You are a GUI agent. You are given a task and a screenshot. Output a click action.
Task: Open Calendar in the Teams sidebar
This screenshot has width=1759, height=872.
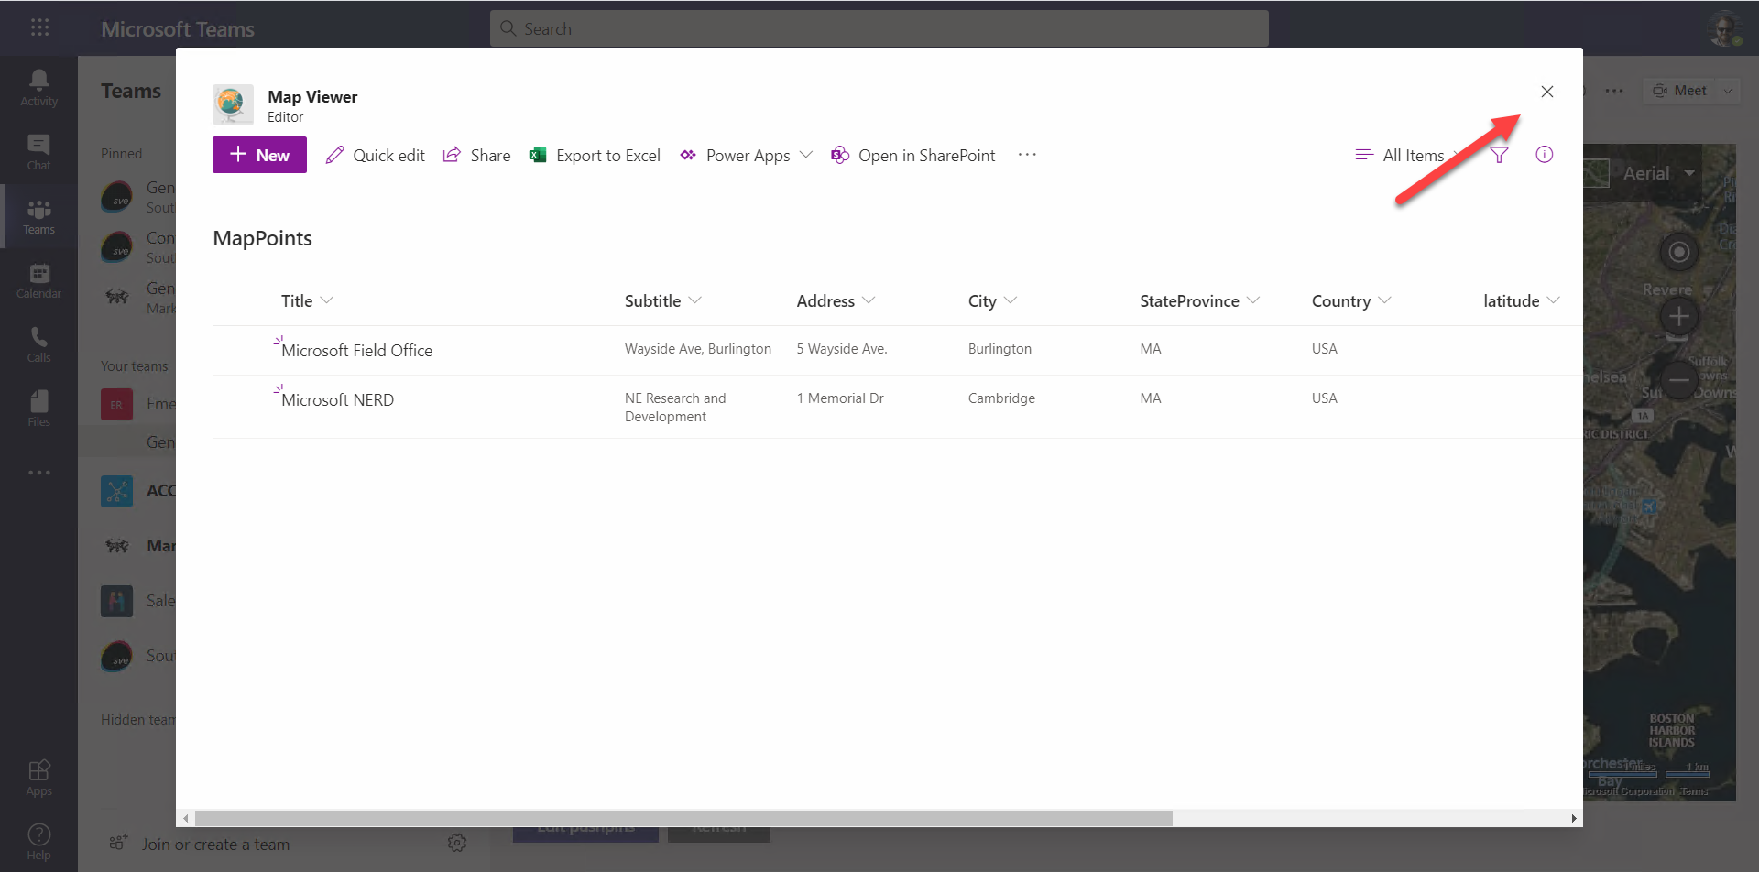coord(38,280)
